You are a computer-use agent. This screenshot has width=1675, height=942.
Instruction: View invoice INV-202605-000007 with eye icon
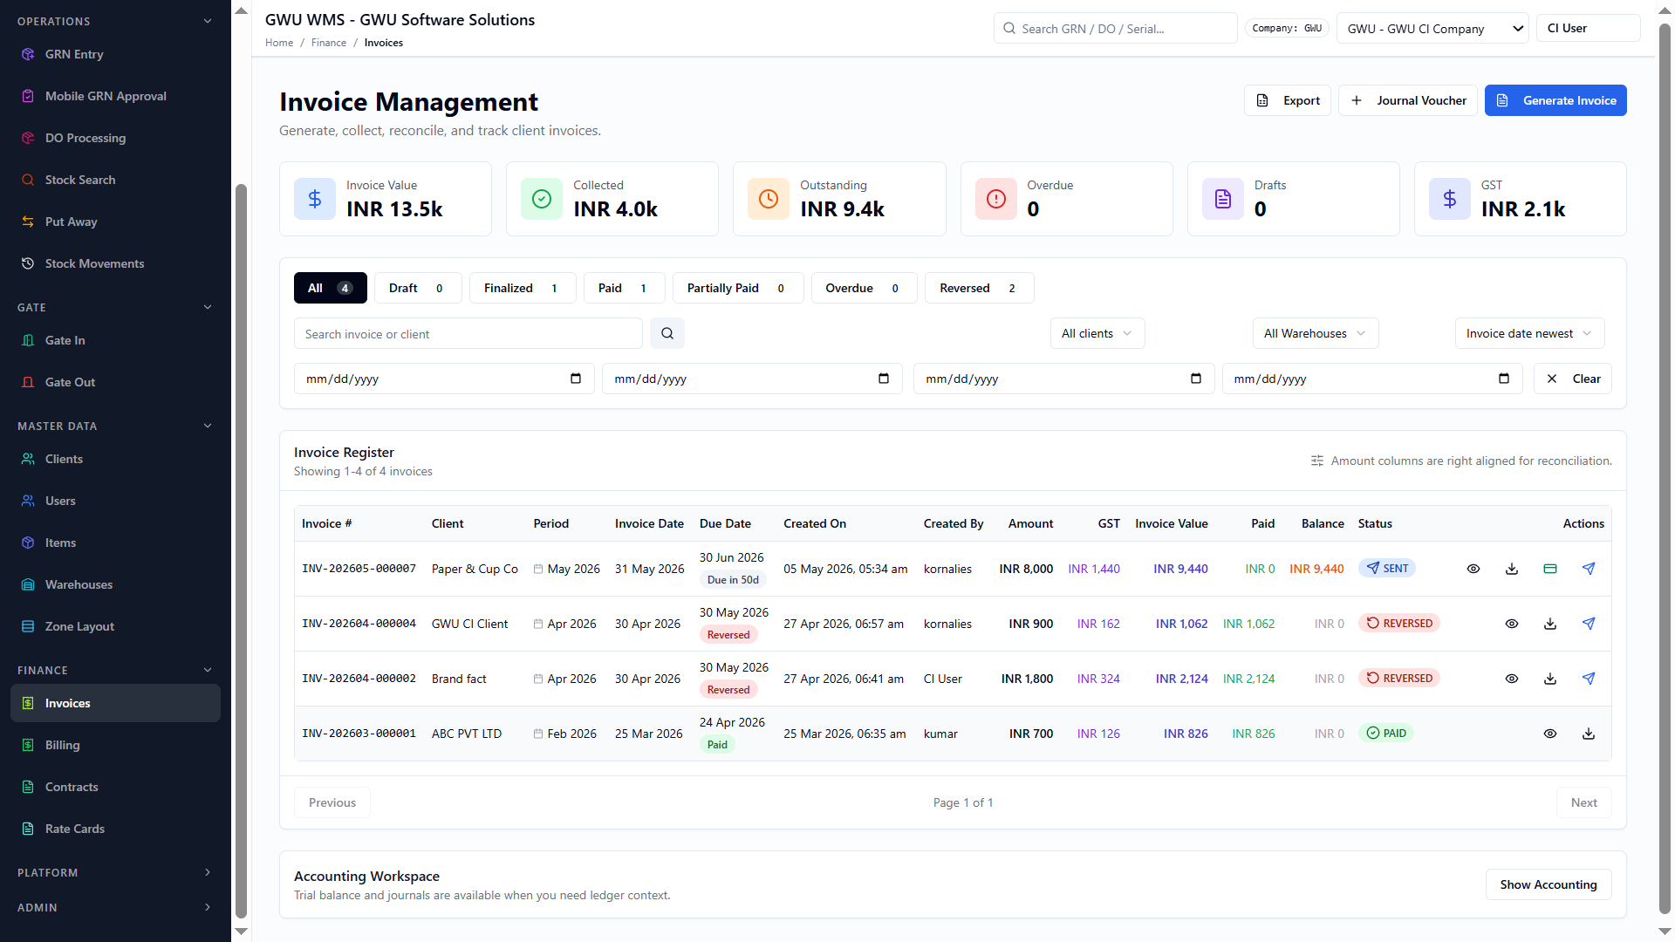[x=1473, y=569]
